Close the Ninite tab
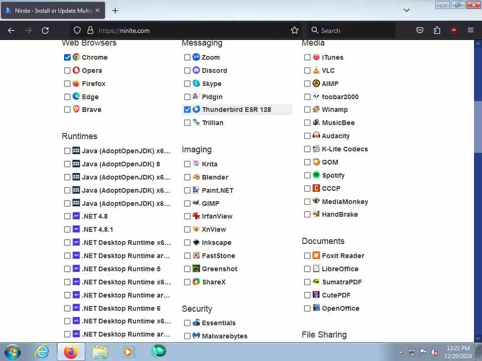The height and width of the screenshot is (361, 482). point(97,10)
